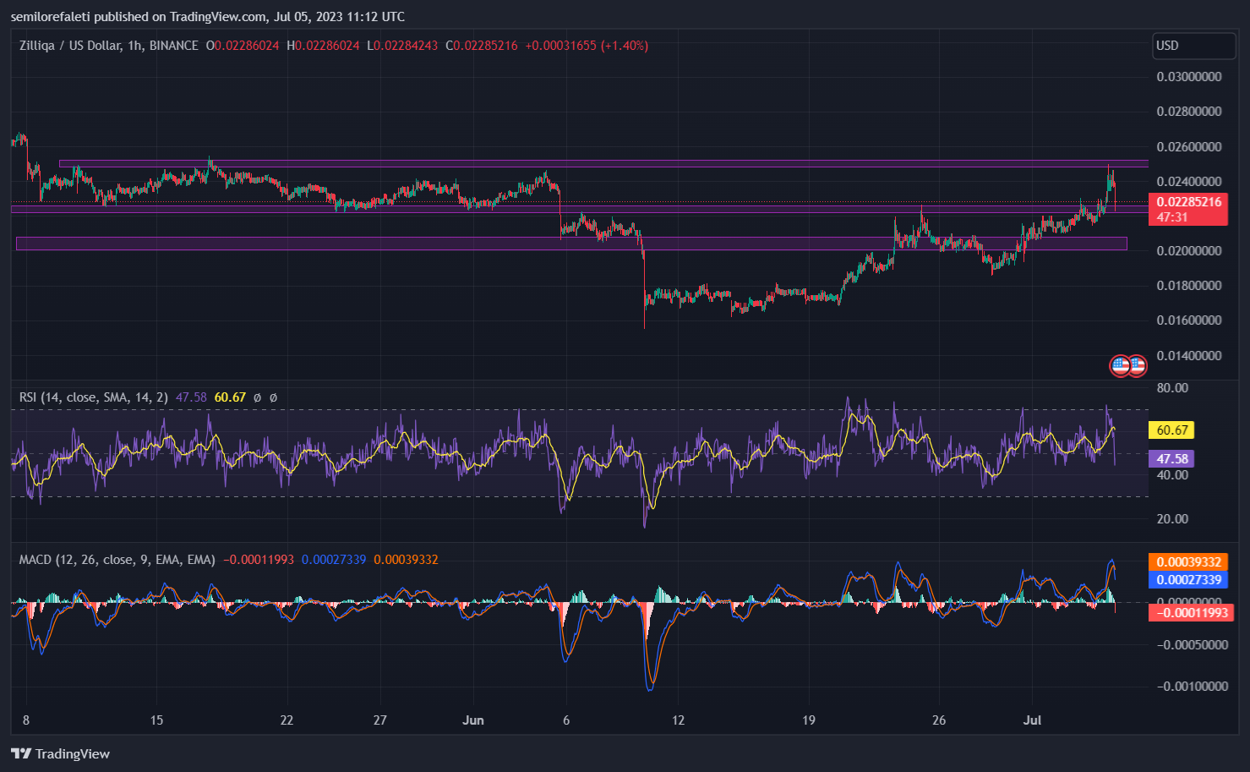Click the Jun label on time axis
The height and width of the screenshot is (772, 1250).
(473, 720)
